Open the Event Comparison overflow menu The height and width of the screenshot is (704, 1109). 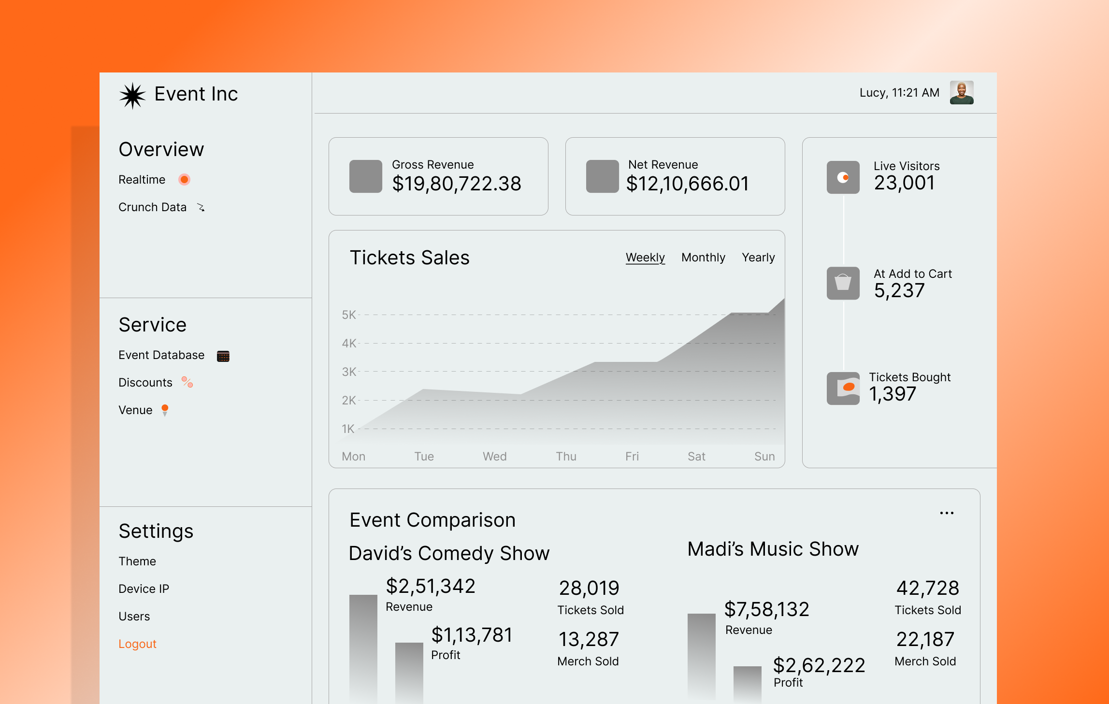[947, 512]
